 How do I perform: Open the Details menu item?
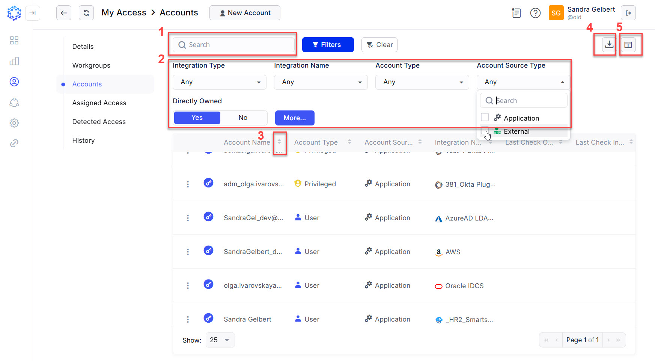tap(83, 47)
